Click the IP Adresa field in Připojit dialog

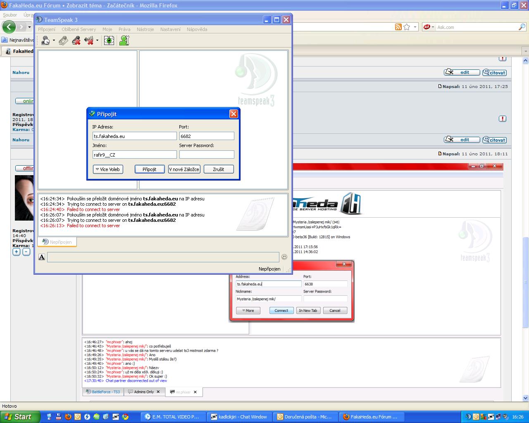coord(135,136)
